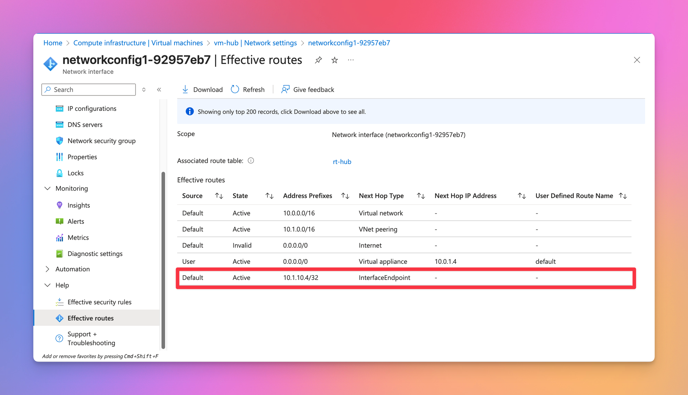Select IP configurations menu item
The image size is (688, 395).
click(92, 109)
